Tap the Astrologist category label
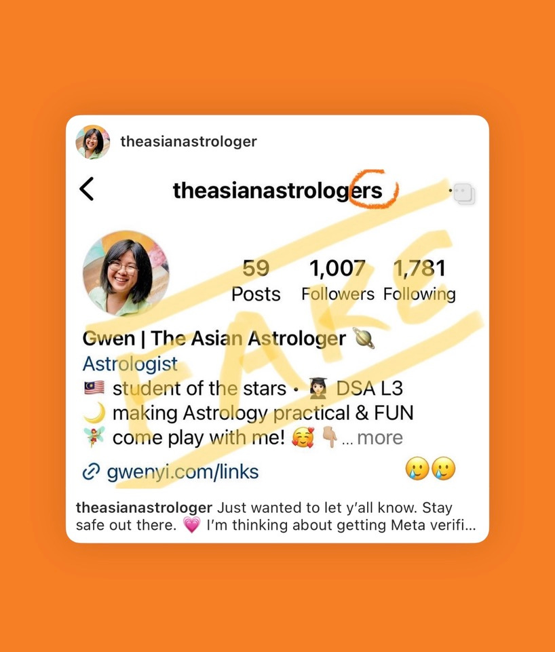This screenshot has height=652, width=555. pos(130,364)
